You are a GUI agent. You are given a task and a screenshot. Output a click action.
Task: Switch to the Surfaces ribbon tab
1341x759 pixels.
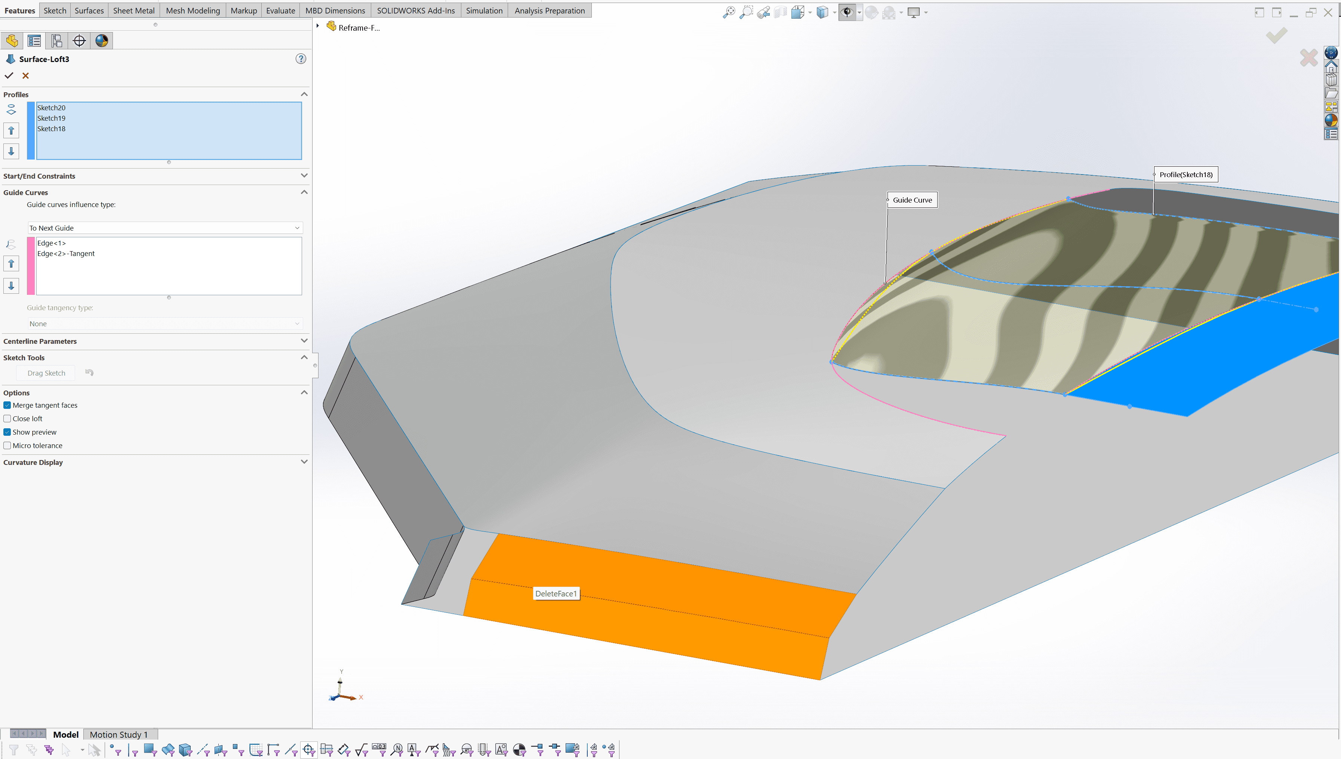click(89, 10)
